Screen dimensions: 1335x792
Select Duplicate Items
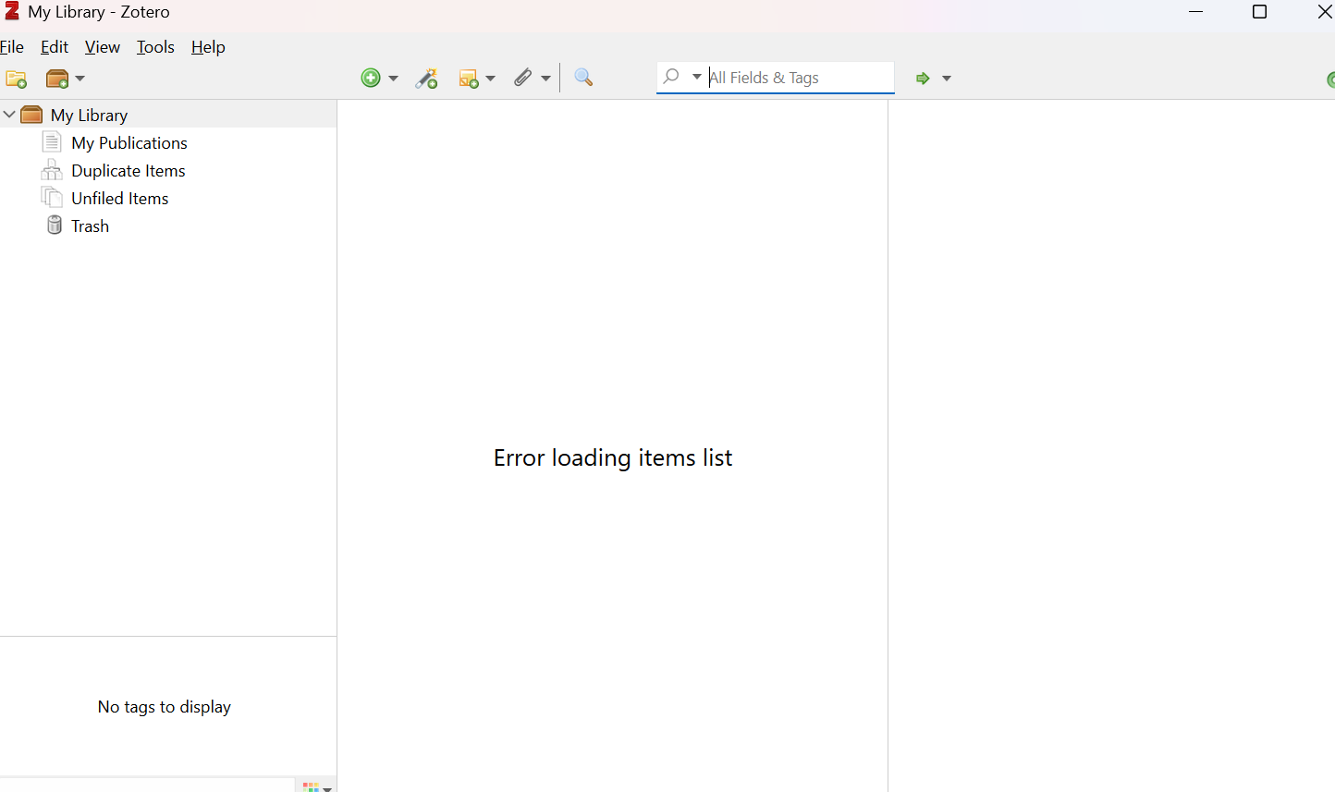(129, 171)
